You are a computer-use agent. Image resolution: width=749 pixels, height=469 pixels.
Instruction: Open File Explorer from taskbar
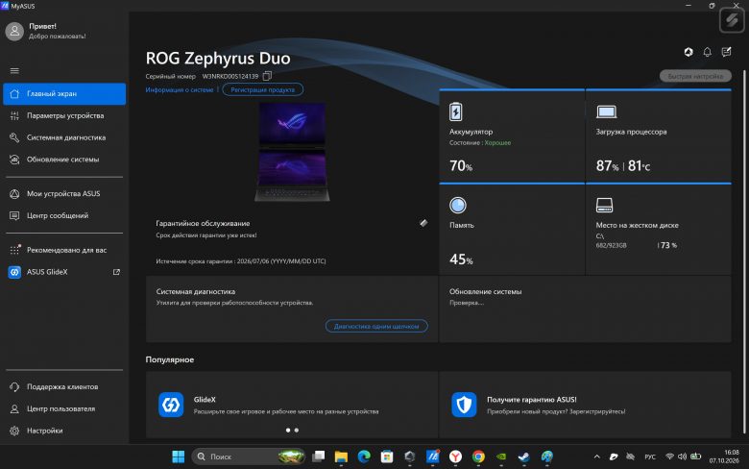click(341, 457)
